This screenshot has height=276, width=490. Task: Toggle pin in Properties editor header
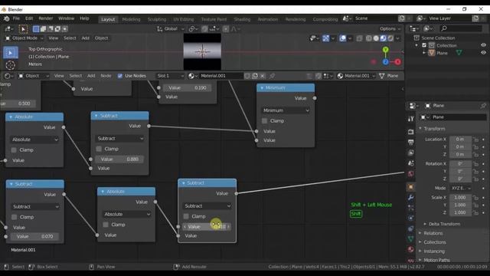[483, 106]
